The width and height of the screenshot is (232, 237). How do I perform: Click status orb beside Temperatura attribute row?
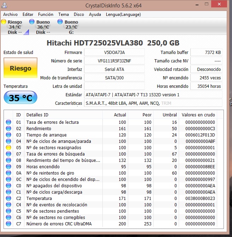(8, 199)
